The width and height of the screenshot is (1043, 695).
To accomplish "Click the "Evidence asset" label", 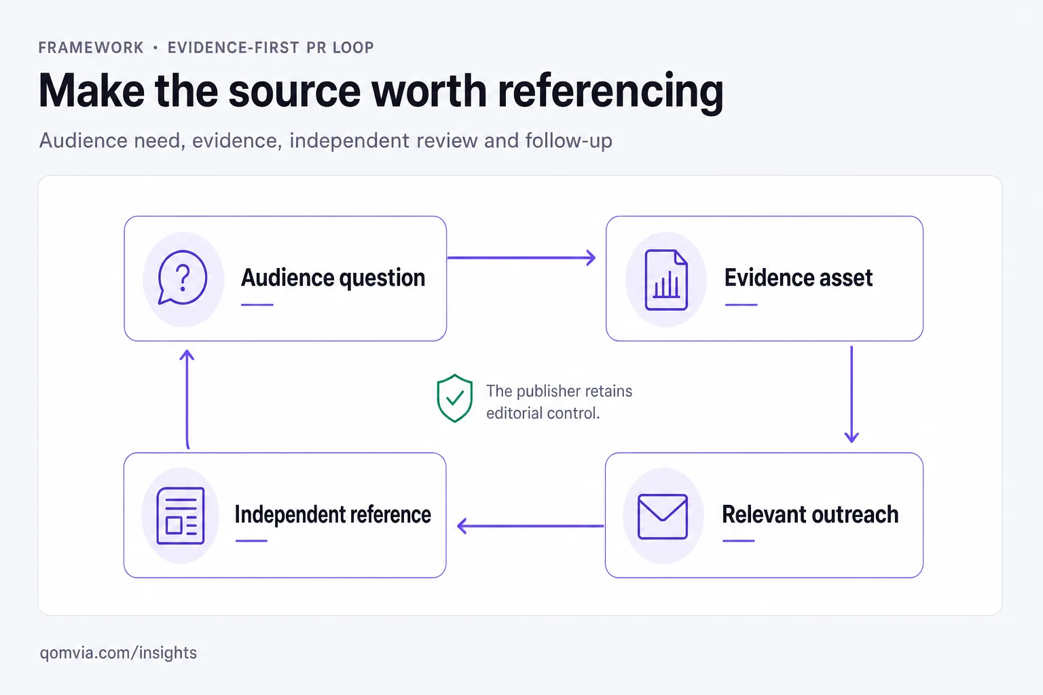I will pyautogui.click(x=799, y=278).
